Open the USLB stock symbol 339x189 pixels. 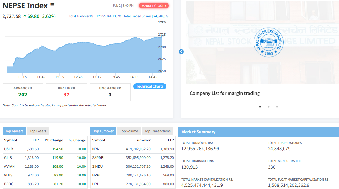[x=9, y=149]
